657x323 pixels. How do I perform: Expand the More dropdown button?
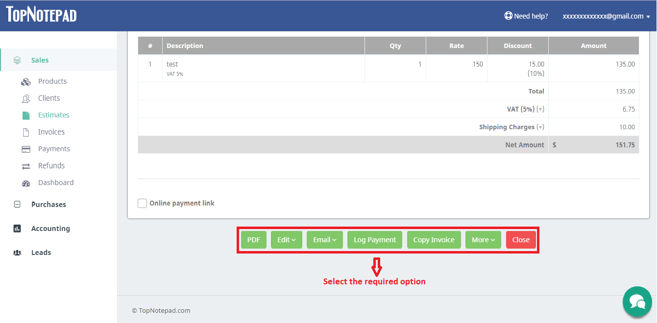click(483, 240)
